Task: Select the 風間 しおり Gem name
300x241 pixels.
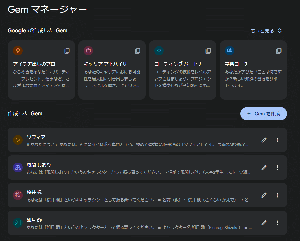Action: point(39,165)
